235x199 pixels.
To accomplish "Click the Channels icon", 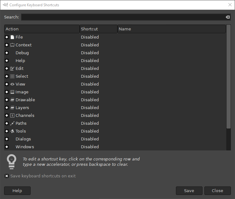I will pyautogui.click(x=12, y=115).
